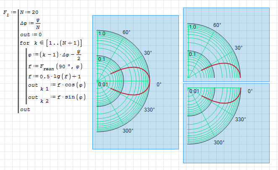Click the final 'out' return line
278x170 pixels.
point(25,109)
